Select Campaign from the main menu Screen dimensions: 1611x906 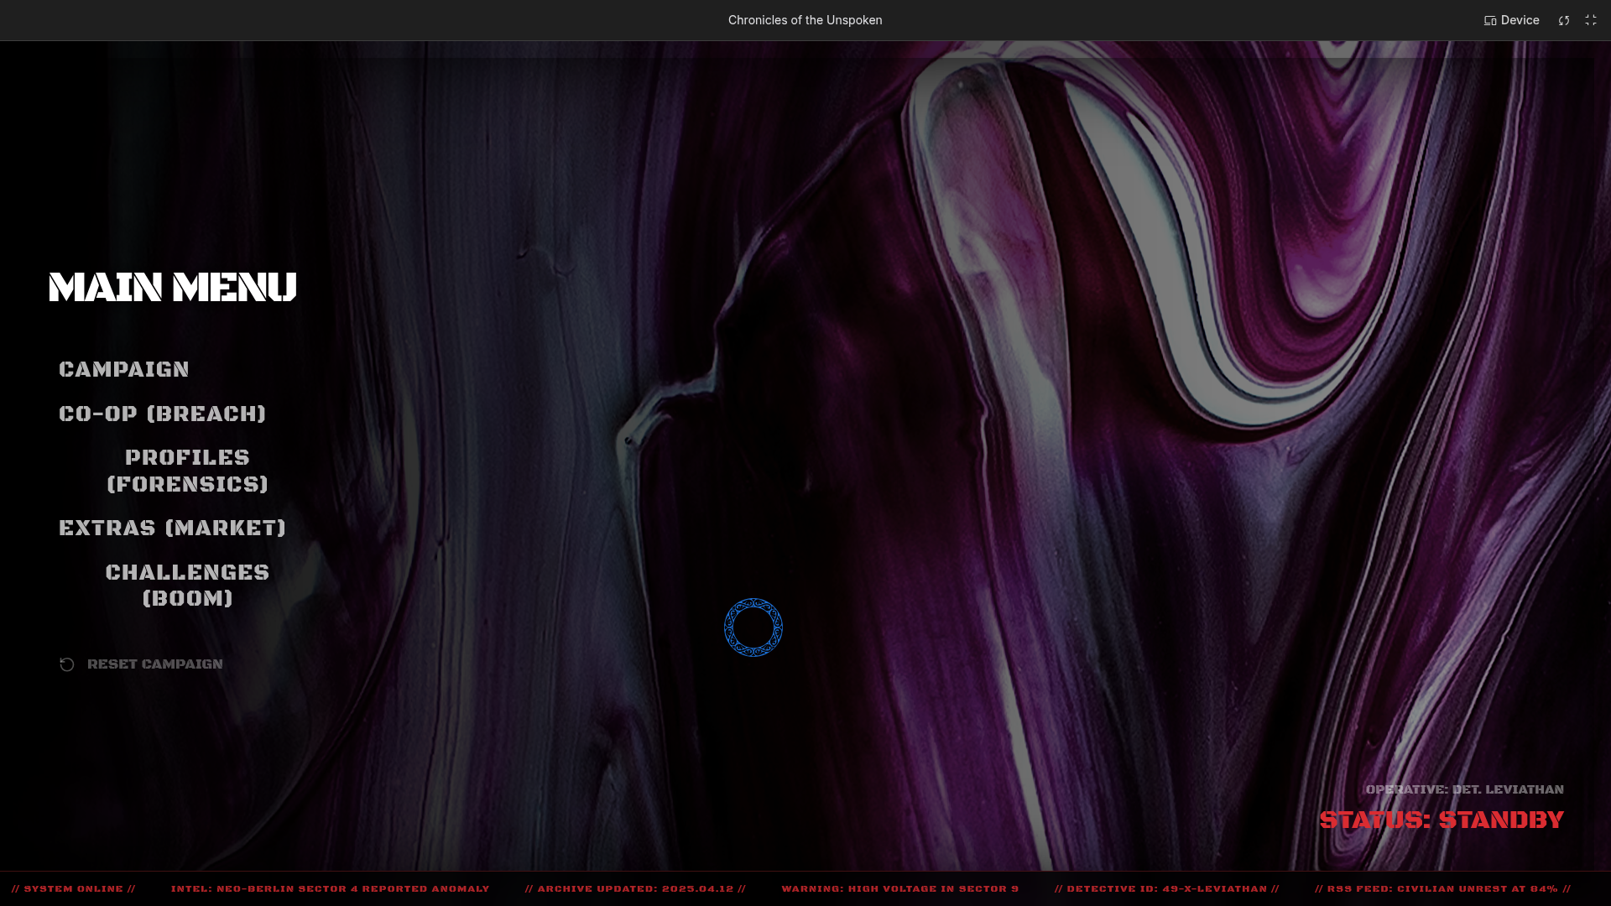[x=124, y=370]
